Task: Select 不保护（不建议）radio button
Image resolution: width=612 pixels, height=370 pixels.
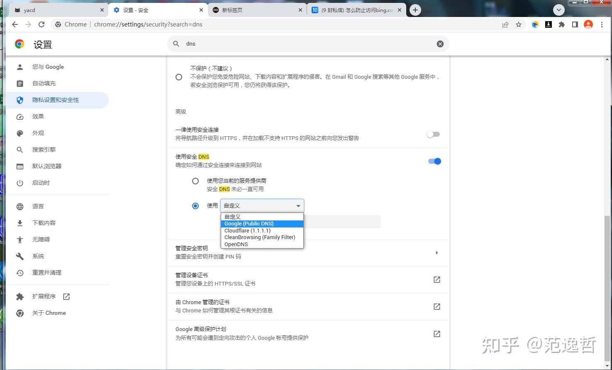Action: (x=179, y=77)
